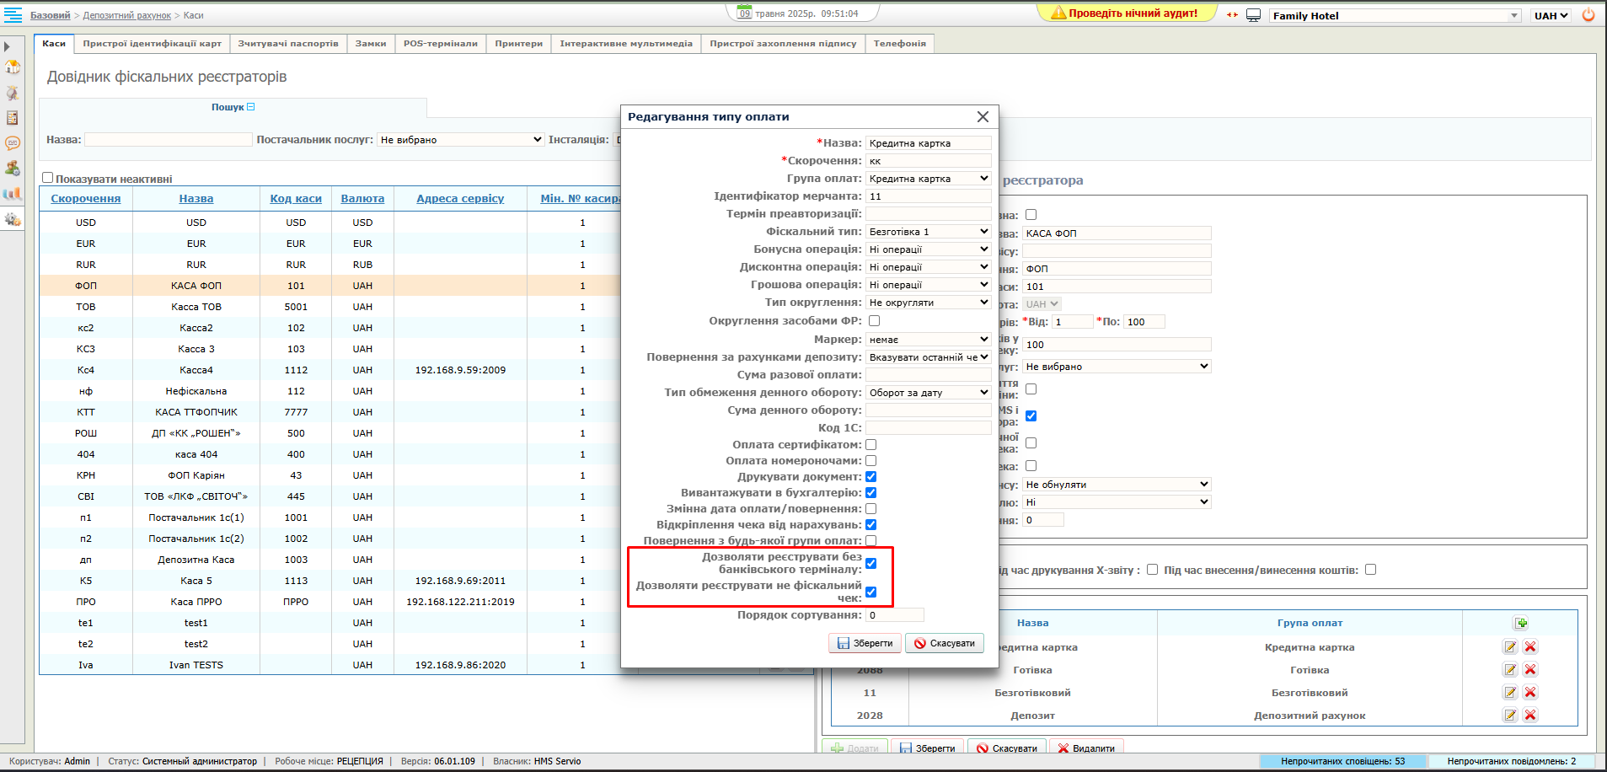Click the Сума разової оплати input field
The image size is (1607, 772).
(x=928, y=375)
